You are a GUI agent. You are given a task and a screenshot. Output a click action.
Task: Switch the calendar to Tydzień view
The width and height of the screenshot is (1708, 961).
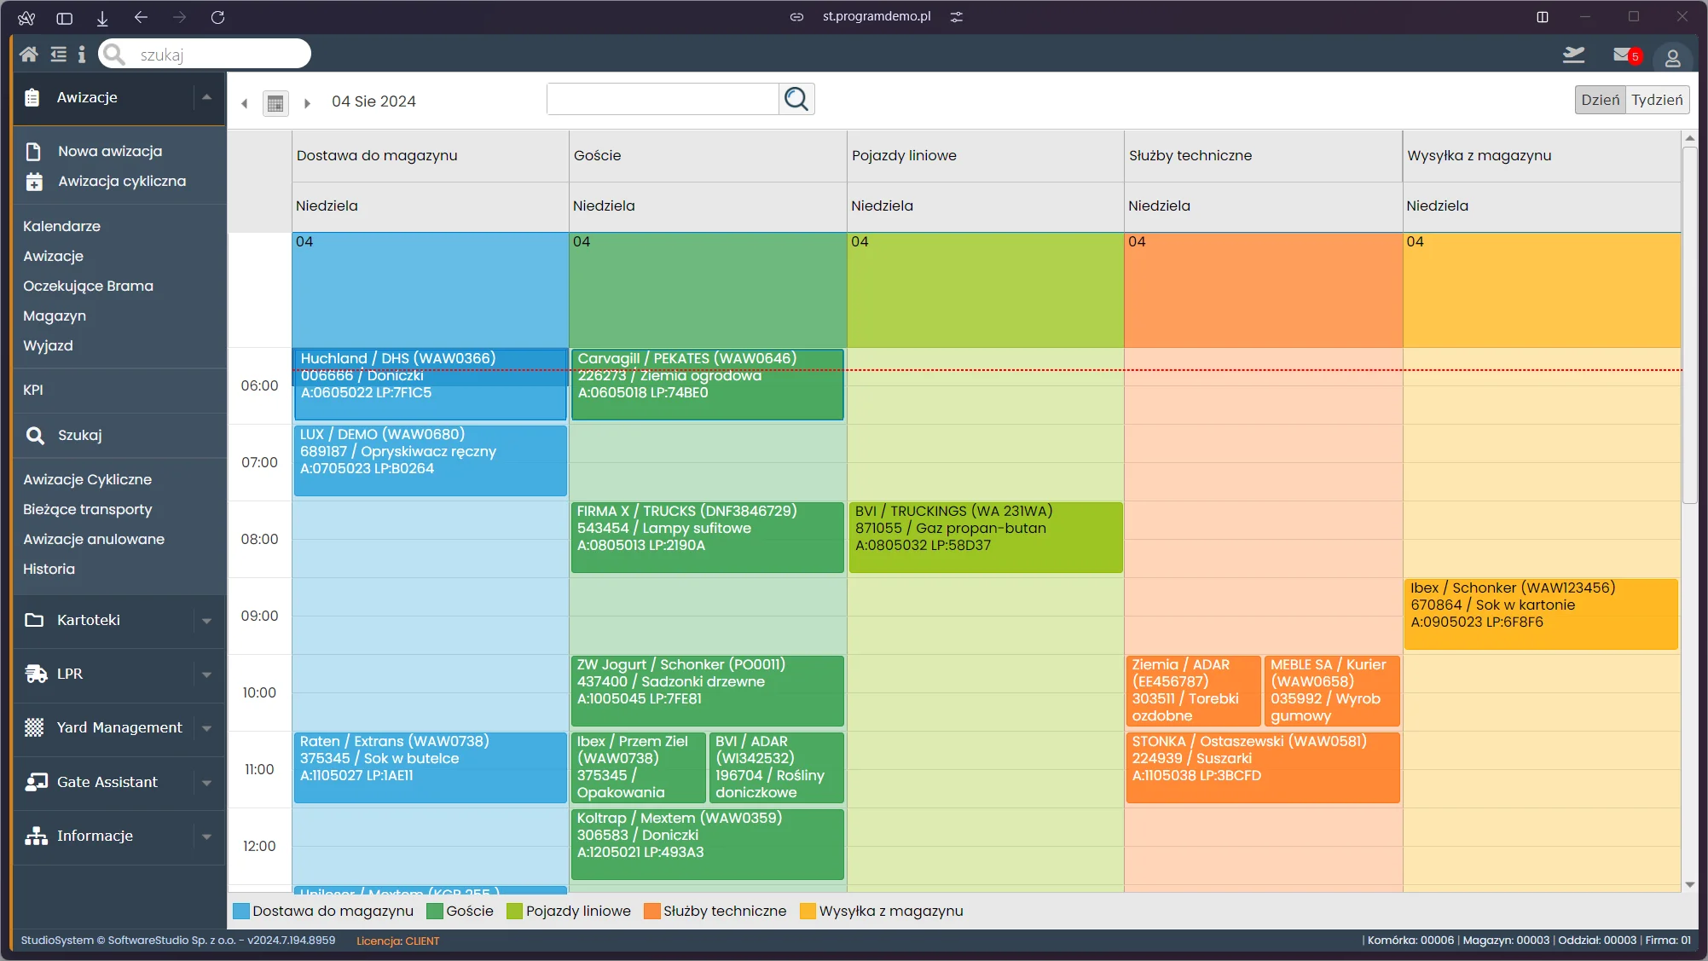pos(1657,100)
